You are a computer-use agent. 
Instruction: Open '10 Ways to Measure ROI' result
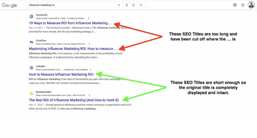click(70, 23)
